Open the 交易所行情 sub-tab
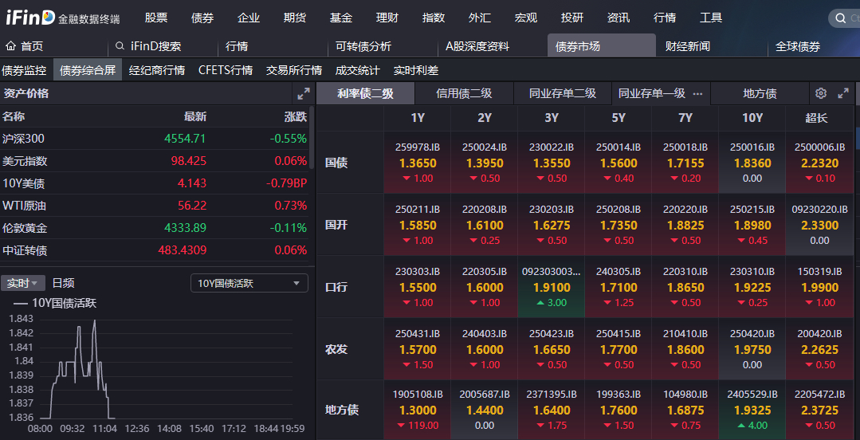860x440 pixels. click(x=294, y=70)
